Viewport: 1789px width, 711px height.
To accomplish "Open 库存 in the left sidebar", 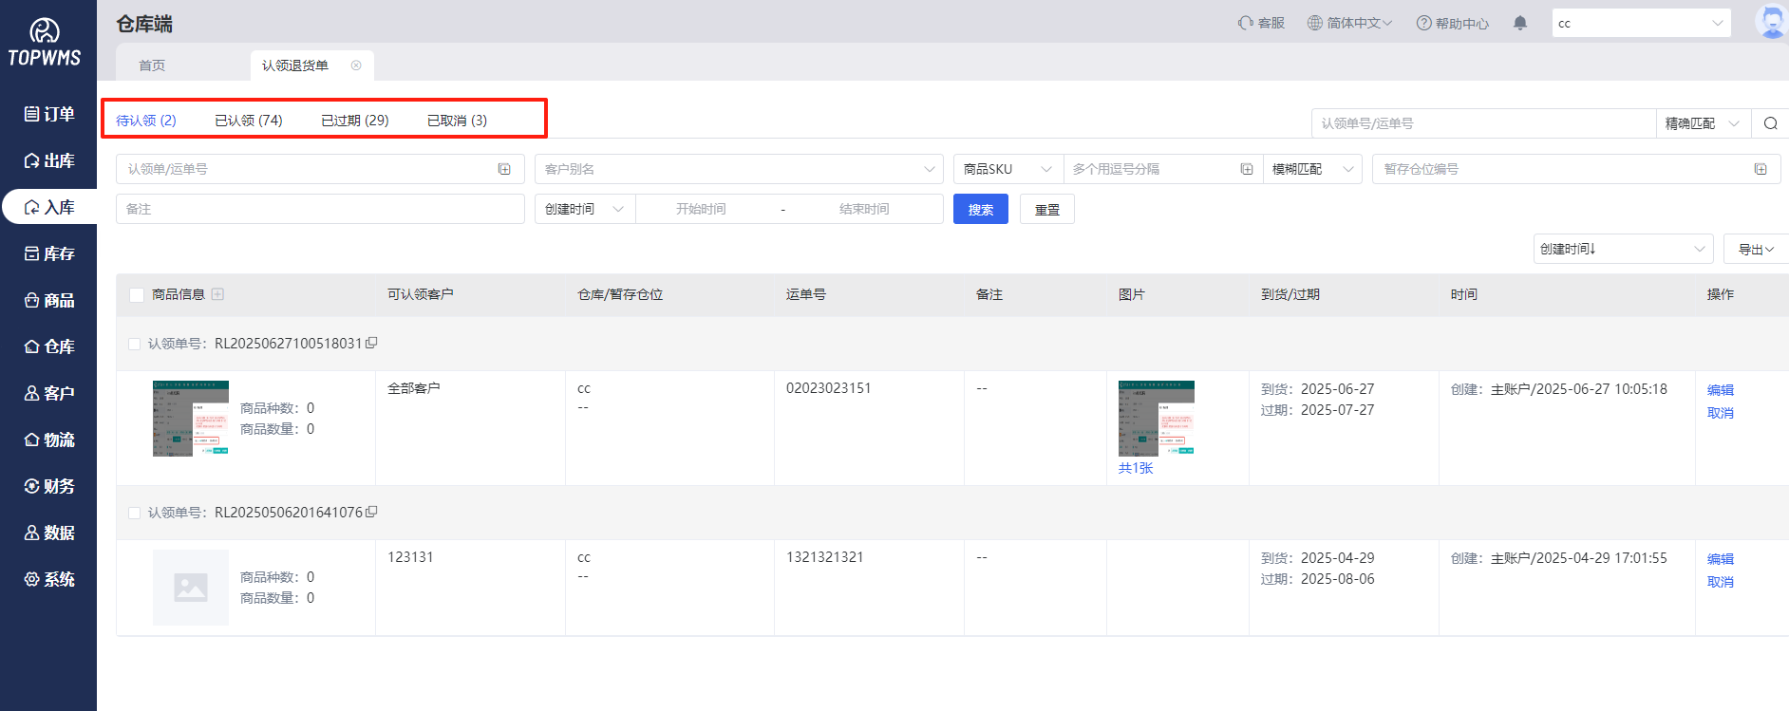I will (x=48, y=253).
